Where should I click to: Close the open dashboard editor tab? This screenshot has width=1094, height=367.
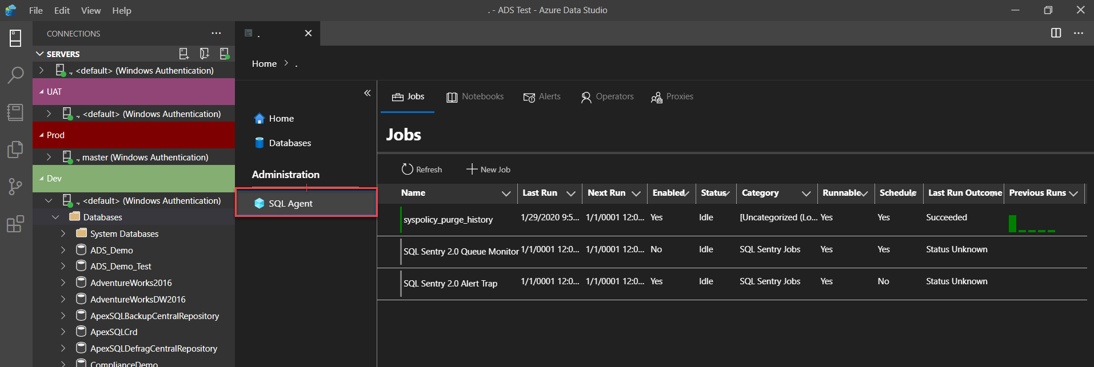pyautogui.click(x=308, y=33)
